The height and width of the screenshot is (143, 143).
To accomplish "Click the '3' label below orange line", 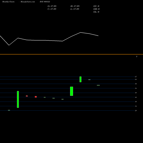I will click(x=137, y=56).
